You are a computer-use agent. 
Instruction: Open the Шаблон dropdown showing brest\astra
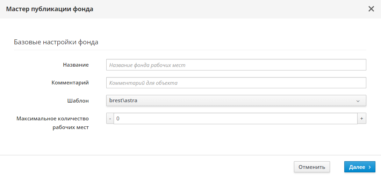(236, 101)
